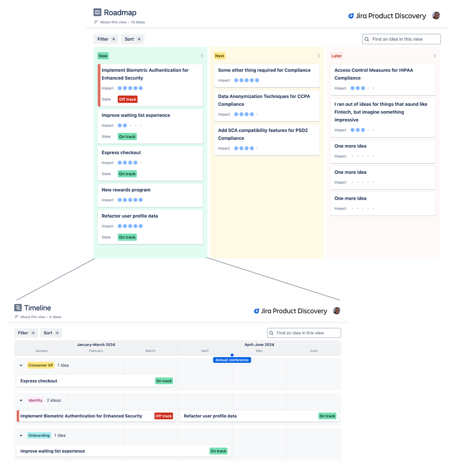
Task: Click the Roadmap board icon beside the title
Action: [x=97, y=13]
